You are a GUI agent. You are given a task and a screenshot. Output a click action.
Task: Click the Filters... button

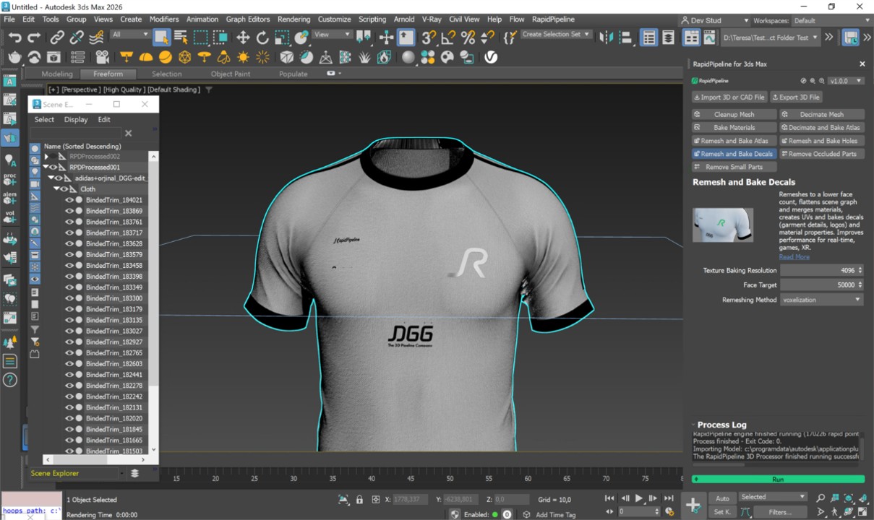(x=780, y=512)
